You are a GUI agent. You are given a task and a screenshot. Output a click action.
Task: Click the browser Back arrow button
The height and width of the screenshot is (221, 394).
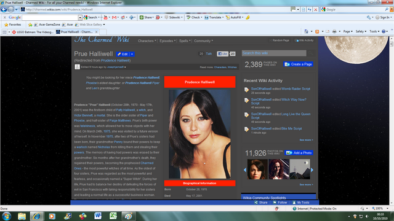4,10
